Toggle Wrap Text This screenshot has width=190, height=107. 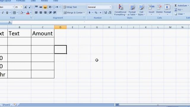(70, 7)
